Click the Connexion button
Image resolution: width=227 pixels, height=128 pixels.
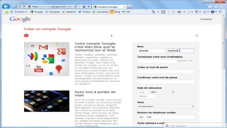pyautogui.click(x=206, y=19)
